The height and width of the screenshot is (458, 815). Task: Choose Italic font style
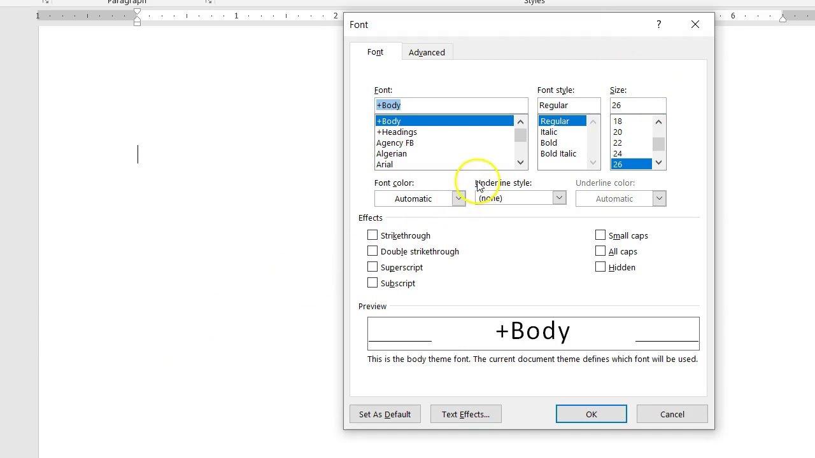pos(562,132)
